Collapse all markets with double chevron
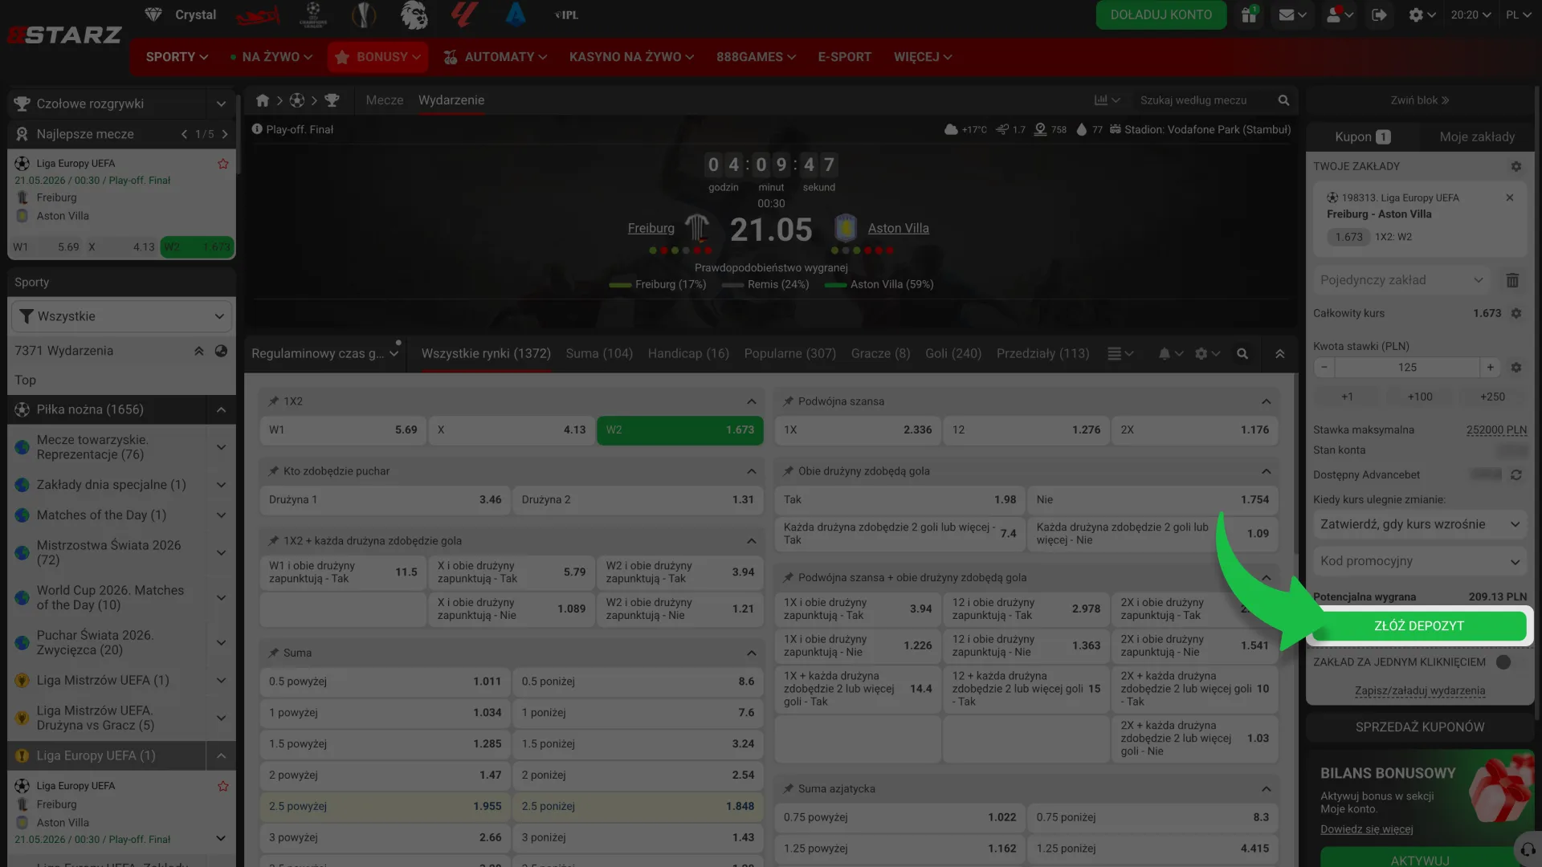Image resolution: width=1542 pixels, height=867 pixels. tap(1280, 354)
